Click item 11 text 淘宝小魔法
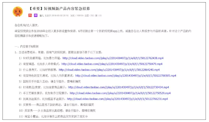The width and height of the screenshot is (209, 122). [x=31, y=117]
